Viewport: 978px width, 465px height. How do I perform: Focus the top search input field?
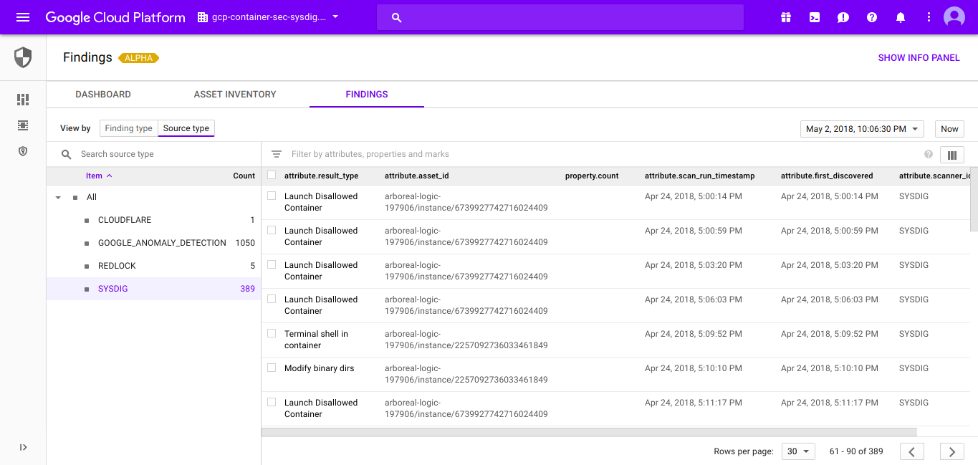560,17
